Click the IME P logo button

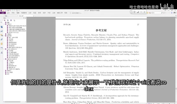[x=131, y=12]
